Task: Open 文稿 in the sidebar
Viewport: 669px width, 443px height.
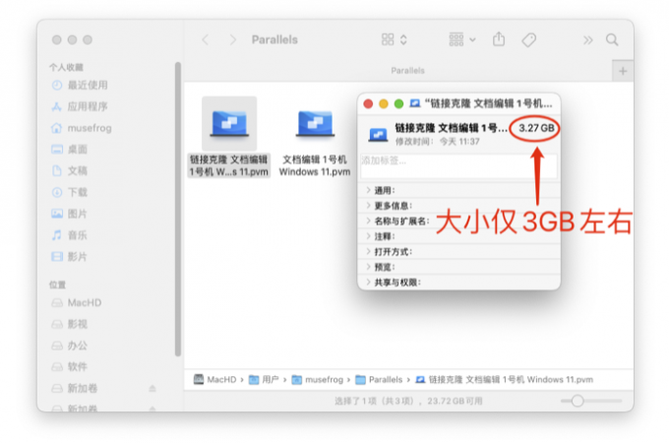Action: [70, 170]
